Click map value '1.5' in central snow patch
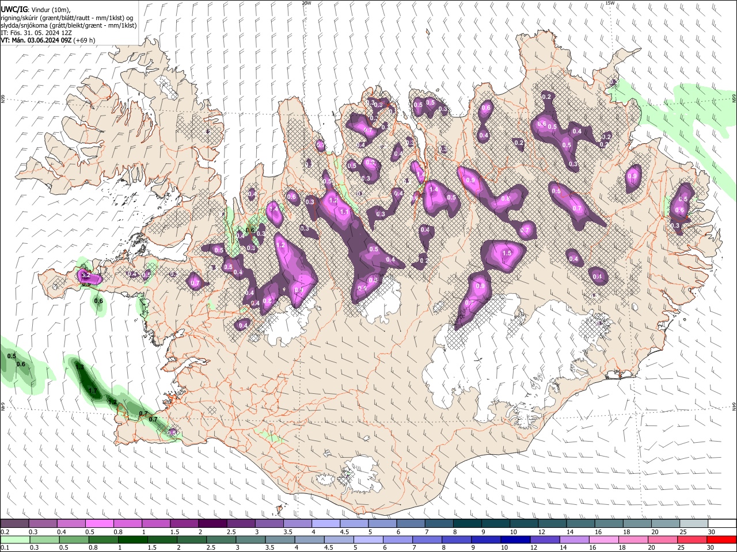The image size is (737, 552). click(x=507, y=253)
